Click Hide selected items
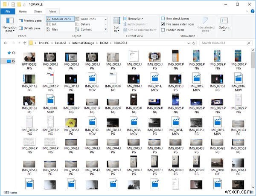 point(205,25)
